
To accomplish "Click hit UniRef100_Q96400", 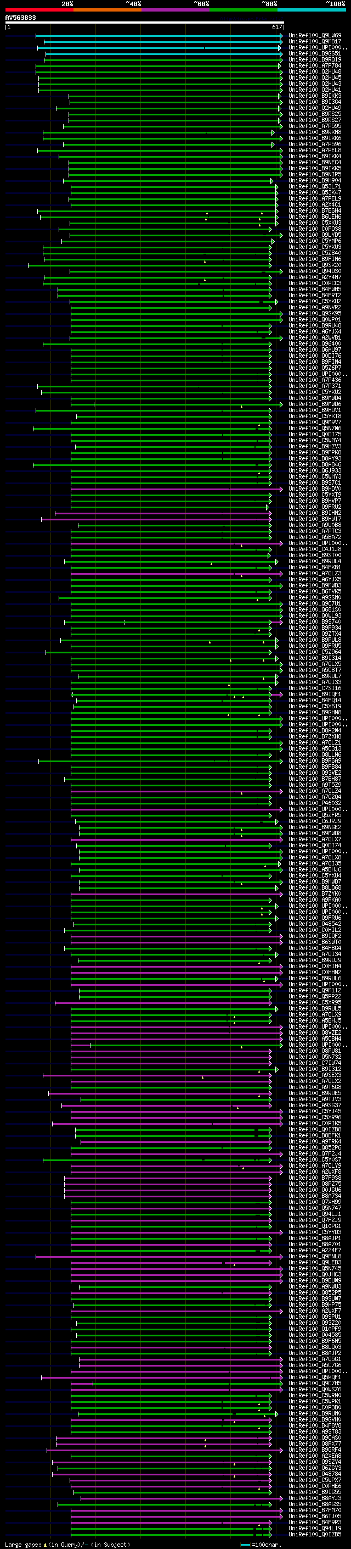I will 315,343.
